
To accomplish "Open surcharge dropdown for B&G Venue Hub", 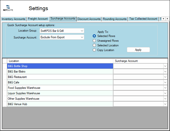I will (x=165, y=104).
